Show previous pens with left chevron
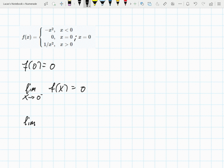Viewport: 224px width, 168px height. [74, 4]
